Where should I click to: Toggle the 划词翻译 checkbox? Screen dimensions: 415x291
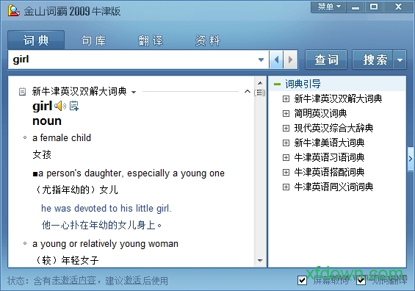pyautogui.click(x=361, y=280)
